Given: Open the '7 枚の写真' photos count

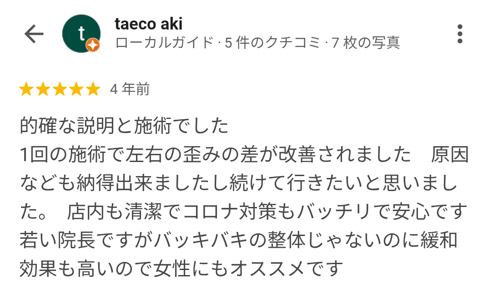Looking at the screenshot, I should coord(366,43).
